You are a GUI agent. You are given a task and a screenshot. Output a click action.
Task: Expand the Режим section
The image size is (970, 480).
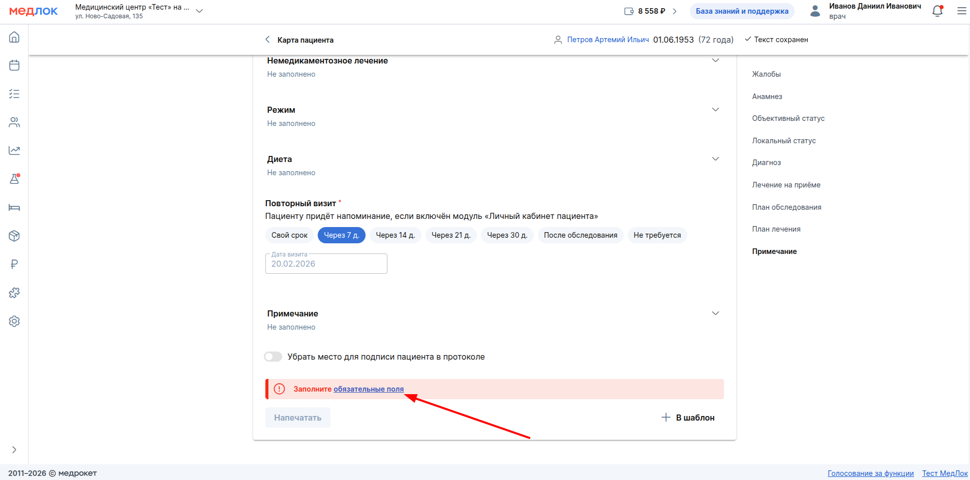point(715,110)
